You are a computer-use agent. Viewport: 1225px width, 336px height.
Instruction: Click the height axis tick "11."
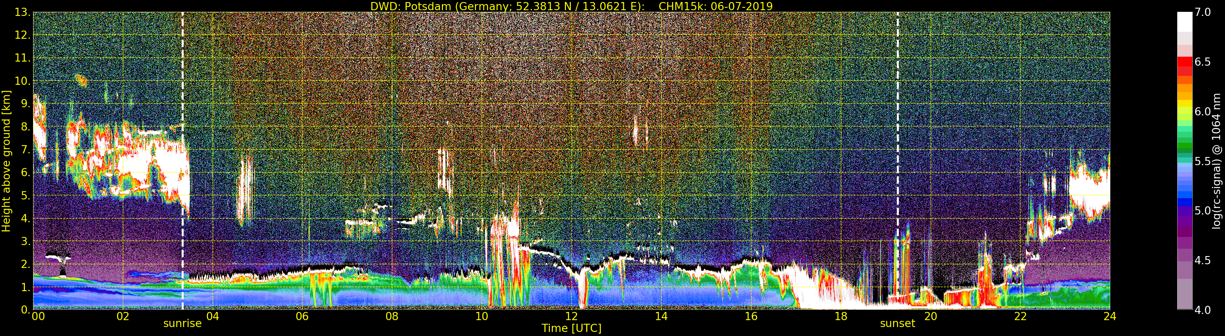(23, 58)
